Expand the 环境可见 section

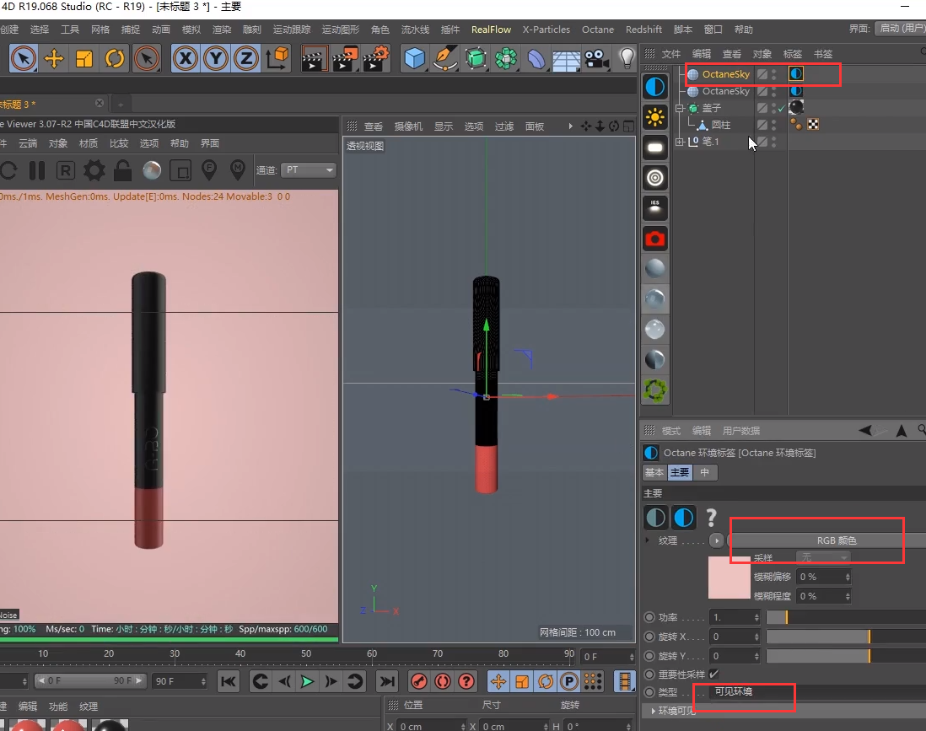653,711
